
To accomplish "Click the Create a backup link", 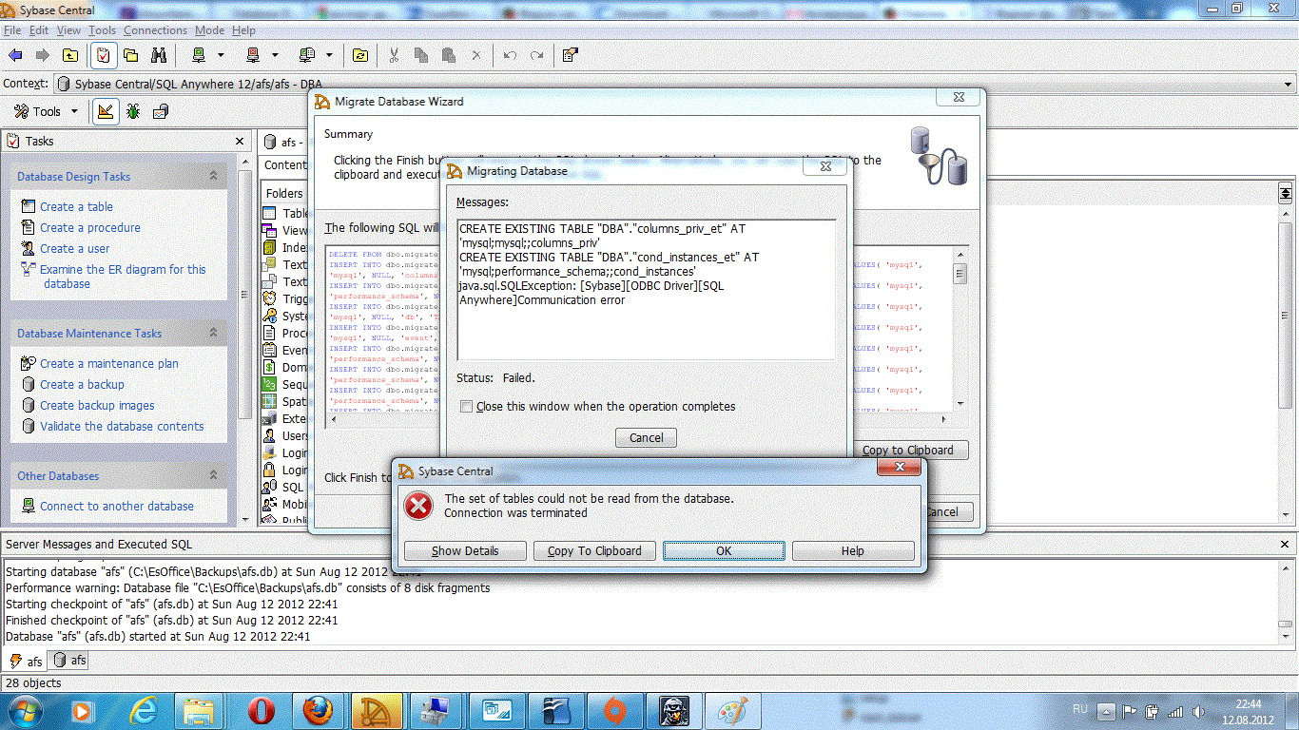I will pos(82,384).
